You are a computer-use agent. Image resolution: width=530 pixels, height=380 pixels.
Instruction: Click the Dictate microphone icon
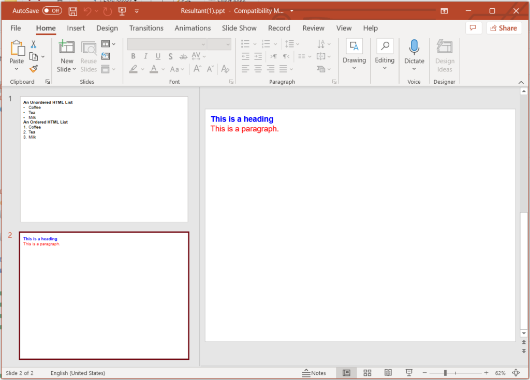tap(414, 48)
